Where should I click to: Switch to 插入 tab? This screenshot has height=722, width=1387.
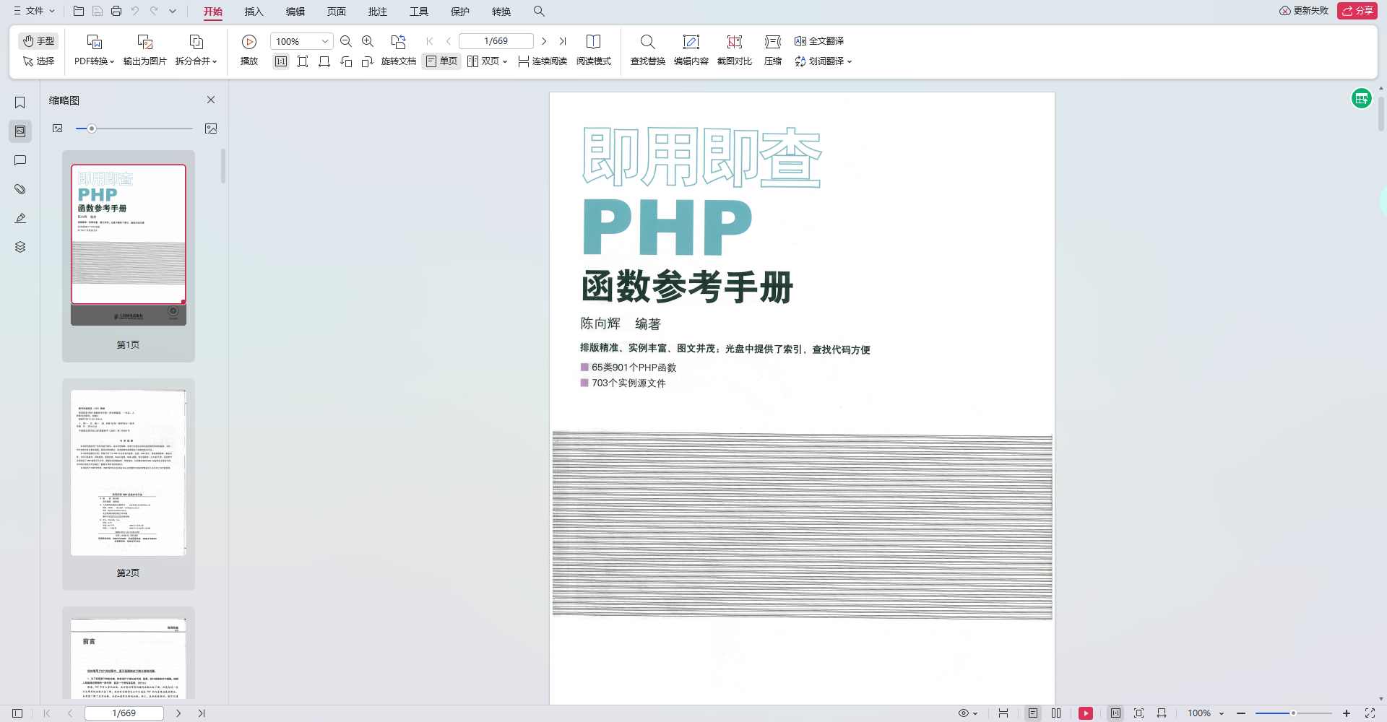coord(254,12)
